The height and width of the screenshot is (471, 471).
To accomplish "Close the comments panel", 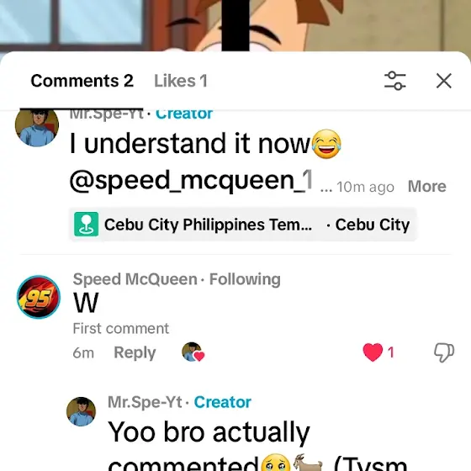I will point(444,81).
